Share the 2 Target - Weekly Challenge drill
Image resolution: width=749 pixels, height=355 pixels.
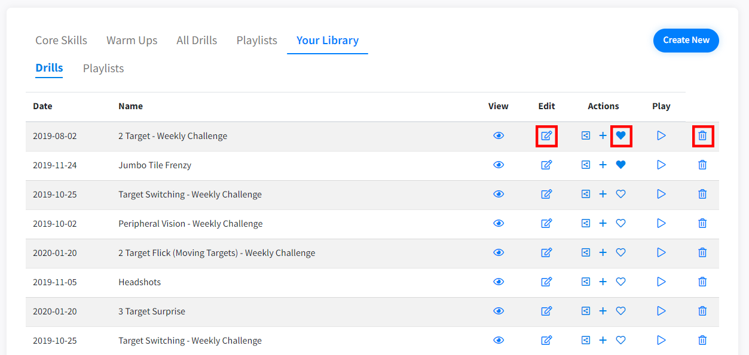[586, 136]
